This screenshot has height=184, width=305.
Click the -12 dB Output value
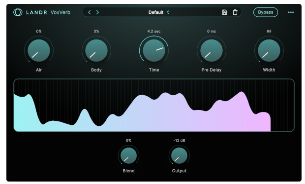pos(179,141)
